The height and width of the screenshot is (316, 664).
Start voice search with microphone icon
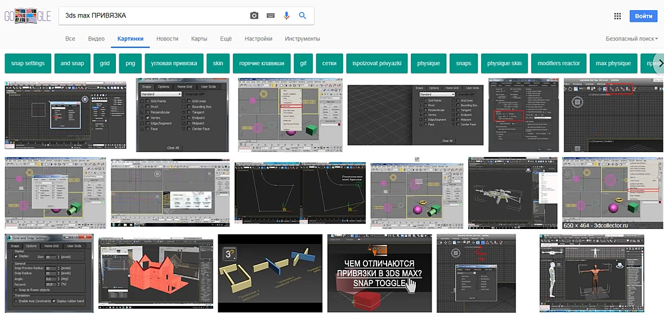tap(286, 16)
